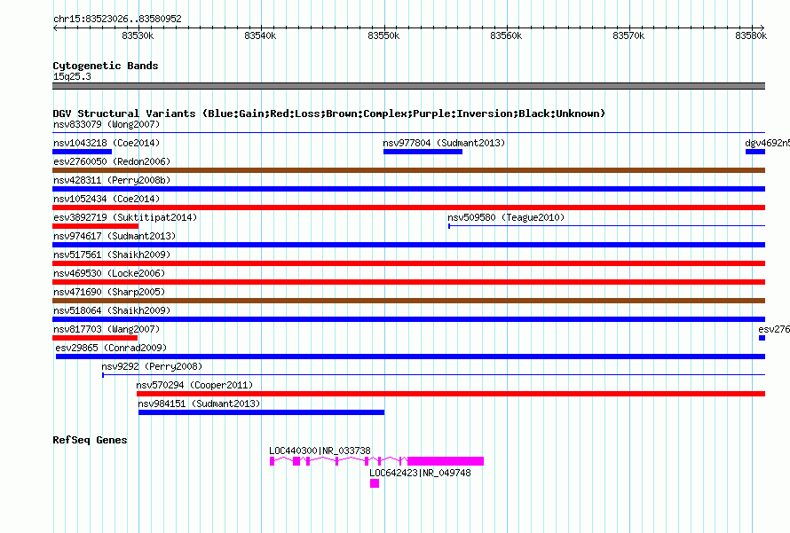Click the RefSeq Genes track title

pyautogui.click(x=91, y=440)
